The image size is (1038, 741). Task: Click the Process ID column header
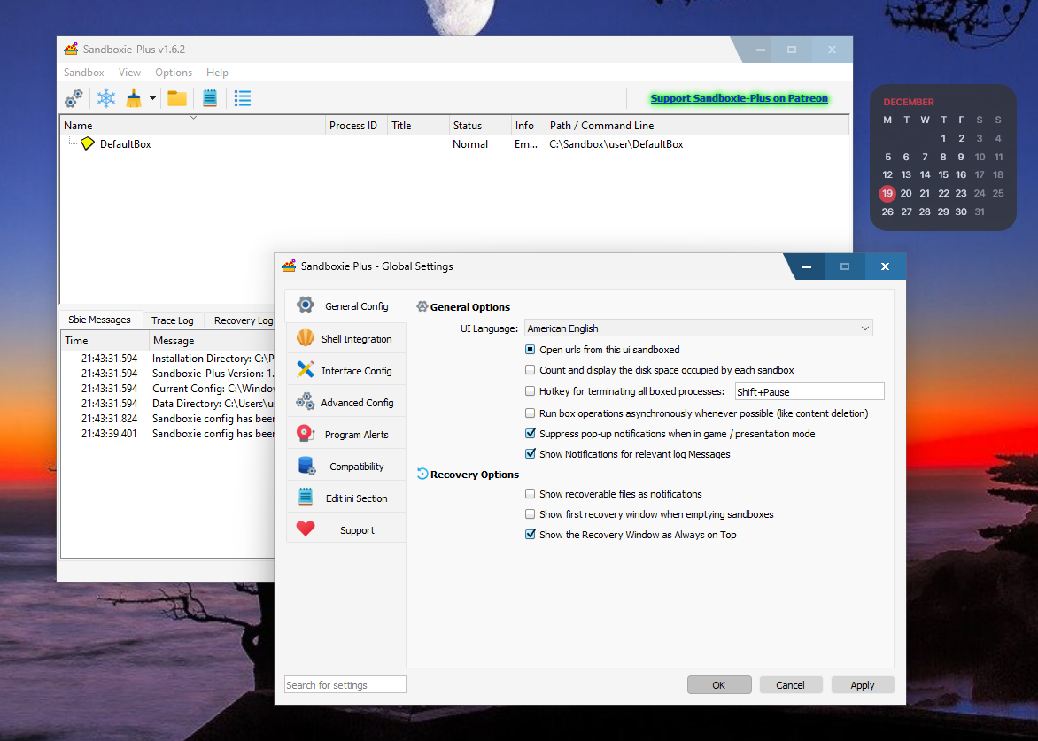356,125
